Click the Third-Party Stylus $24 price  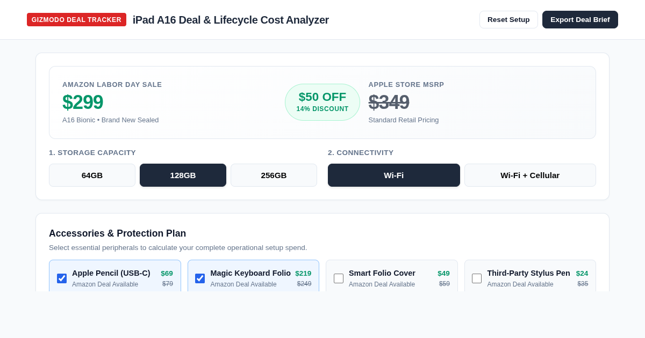coord(582,273)
